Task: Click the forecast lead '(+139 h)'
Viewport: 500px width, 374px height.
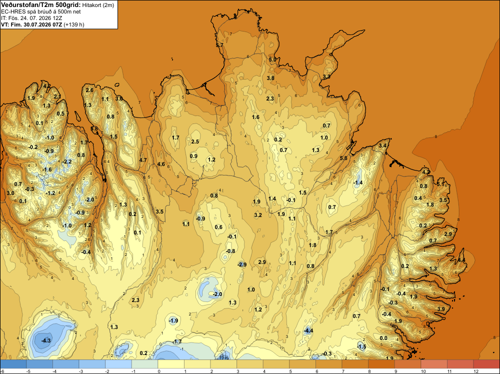Action: coord(74,24)
